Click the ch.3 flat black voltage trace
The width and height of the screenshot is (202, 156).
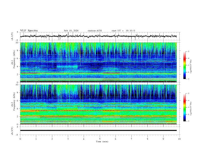coord(98,131)
